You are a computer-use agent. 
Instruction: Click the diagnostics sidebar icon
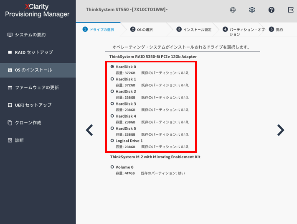(x=10, y=140)
